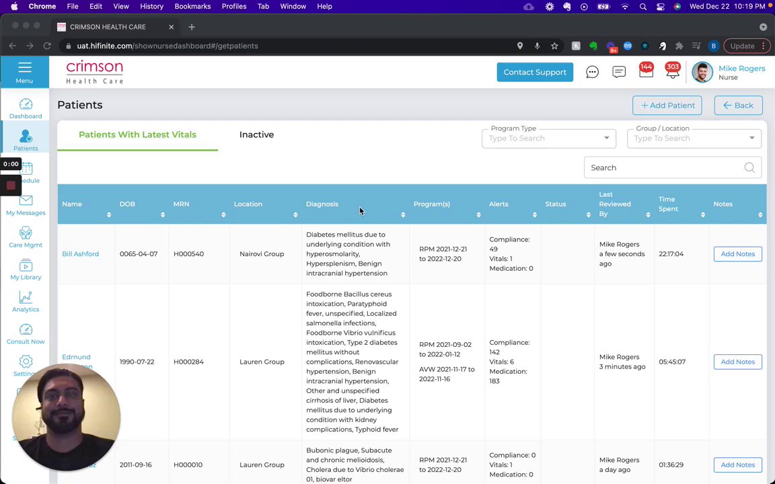775x484 pixels.
Task: Select Patients With Latest Vitals tab
Action: tap(137, 134)
